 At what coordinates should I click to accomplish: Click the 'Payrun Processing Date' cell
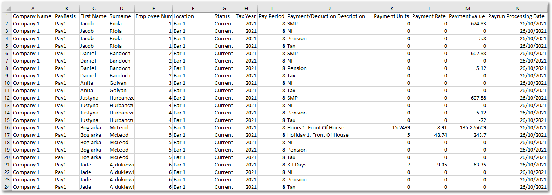click(x=517, y=16)
